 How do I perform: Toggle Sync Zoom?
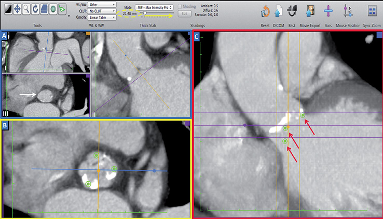coord(372,10)
